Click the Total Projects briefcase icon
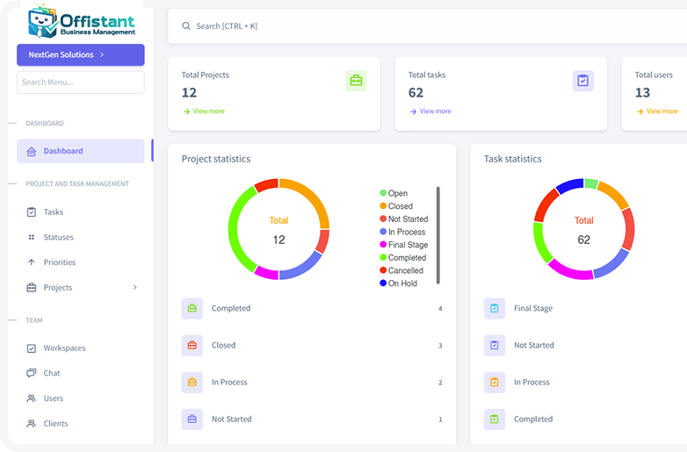687x452 pixels. 356,81
